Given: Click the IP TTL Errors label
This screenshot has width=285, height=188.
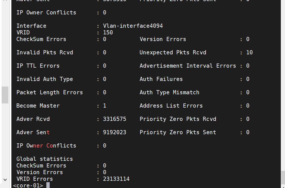Looking at the screenshot, I should point(38,66).
